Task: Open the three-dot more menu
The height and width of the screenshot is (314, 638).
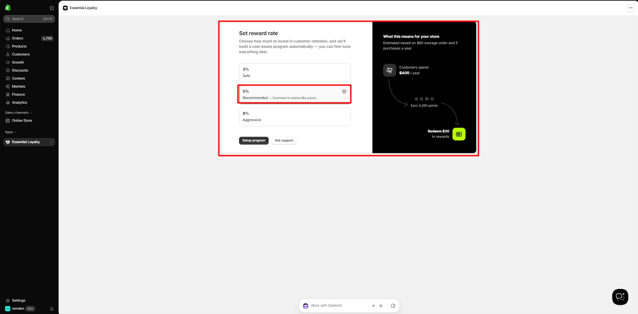Action: point(631,8)
